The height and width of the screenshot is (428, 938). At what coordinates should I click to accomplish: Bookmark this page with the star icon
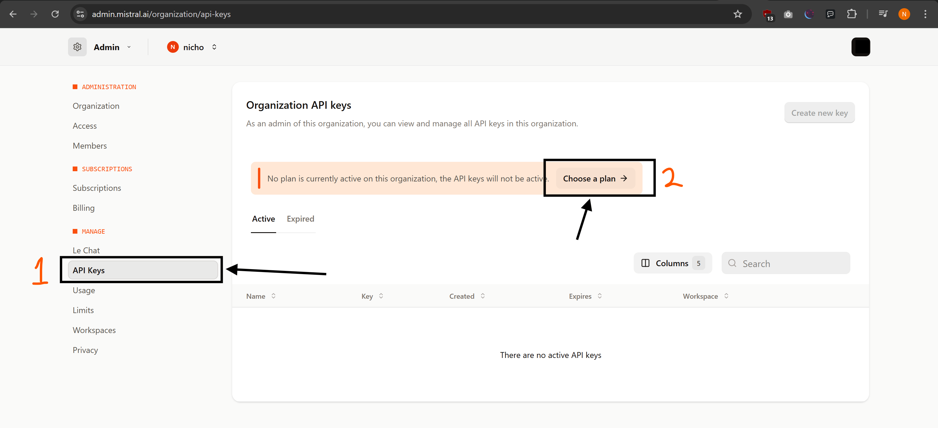pyautogui.click(x=738, y=14)
